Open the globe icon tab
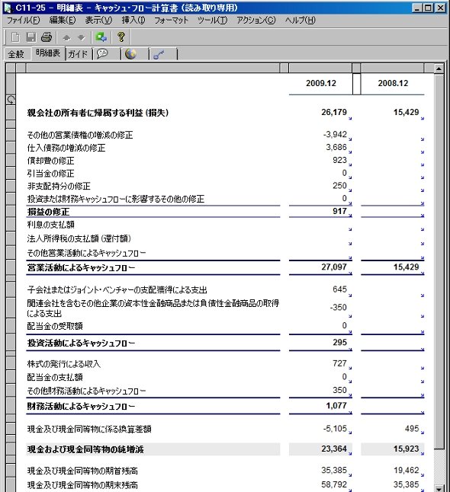450x492 pixels. pos(134,53)
